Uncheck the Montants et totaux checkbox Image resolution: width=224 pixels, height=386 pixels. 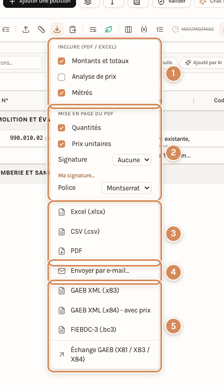(x=61, y=61)
